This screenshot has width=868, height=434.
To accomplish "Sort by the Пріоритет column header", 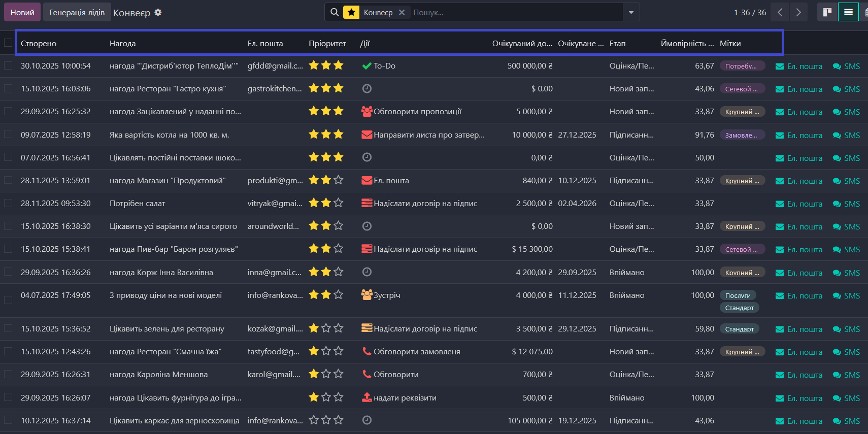I will pos(327,44).
